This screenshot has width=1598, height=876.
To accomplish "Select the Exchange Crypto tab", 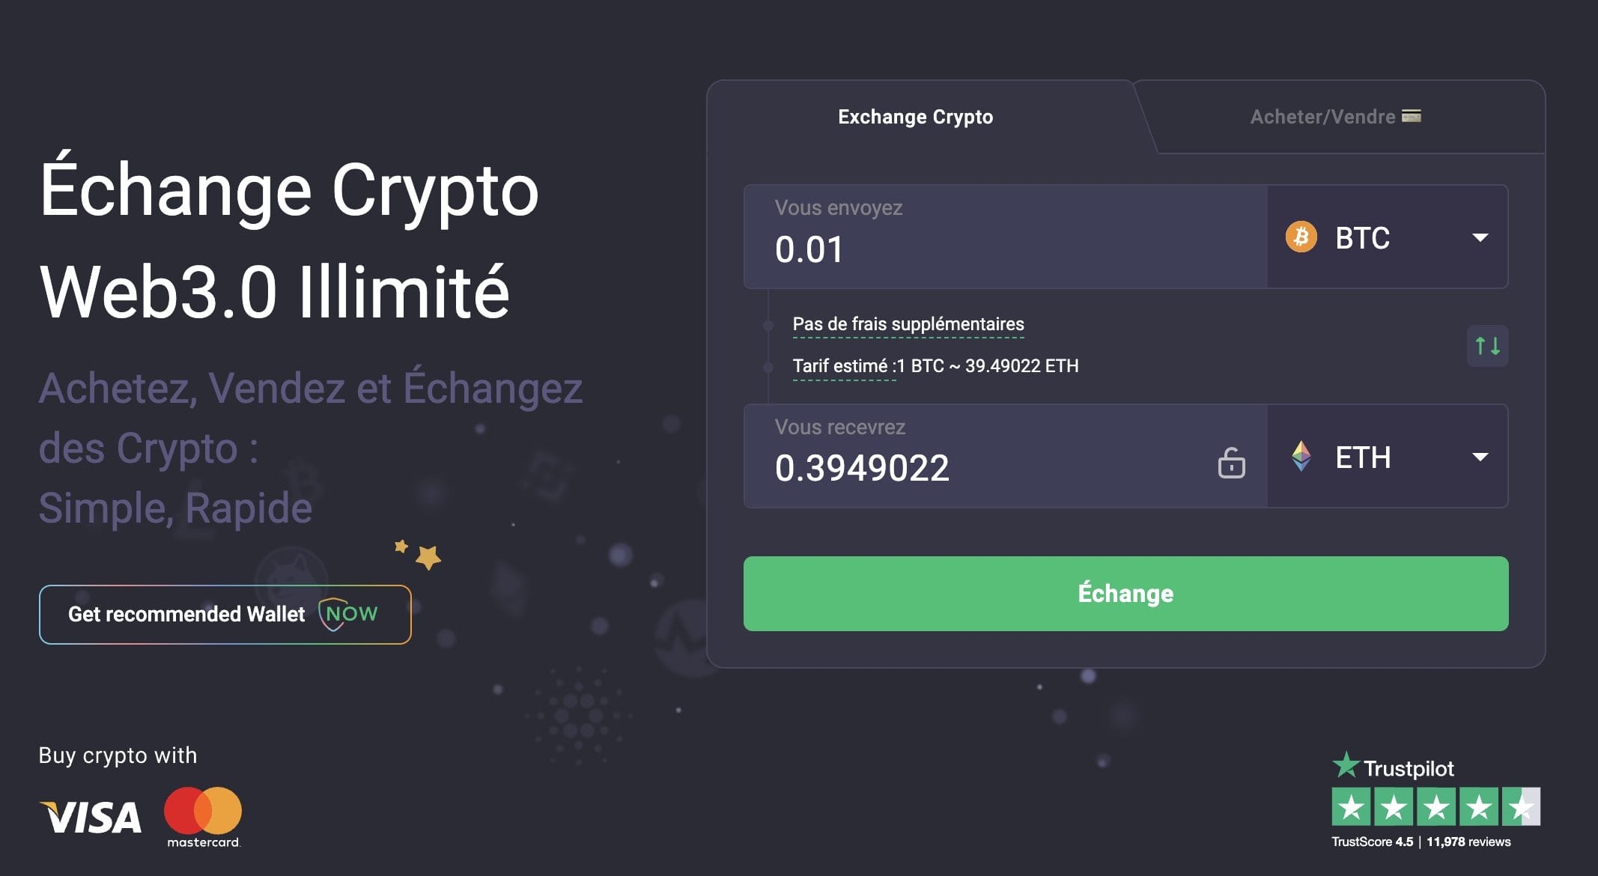I will (x=915, y=117).
